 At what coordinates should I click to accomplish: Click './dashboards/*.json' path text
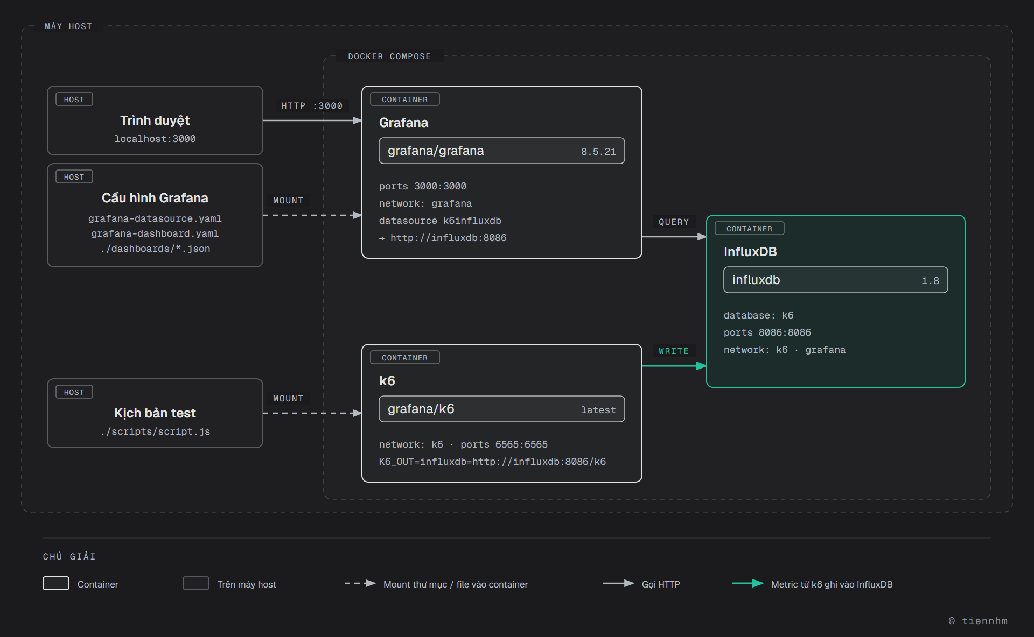[x=155, y=249]
